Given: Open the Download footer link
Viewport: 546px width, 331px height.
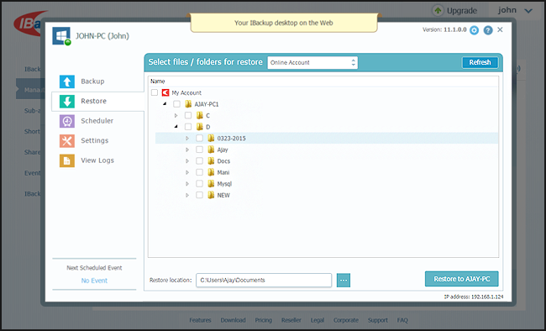Looking at the screenshot, I should tap(233, 320).
